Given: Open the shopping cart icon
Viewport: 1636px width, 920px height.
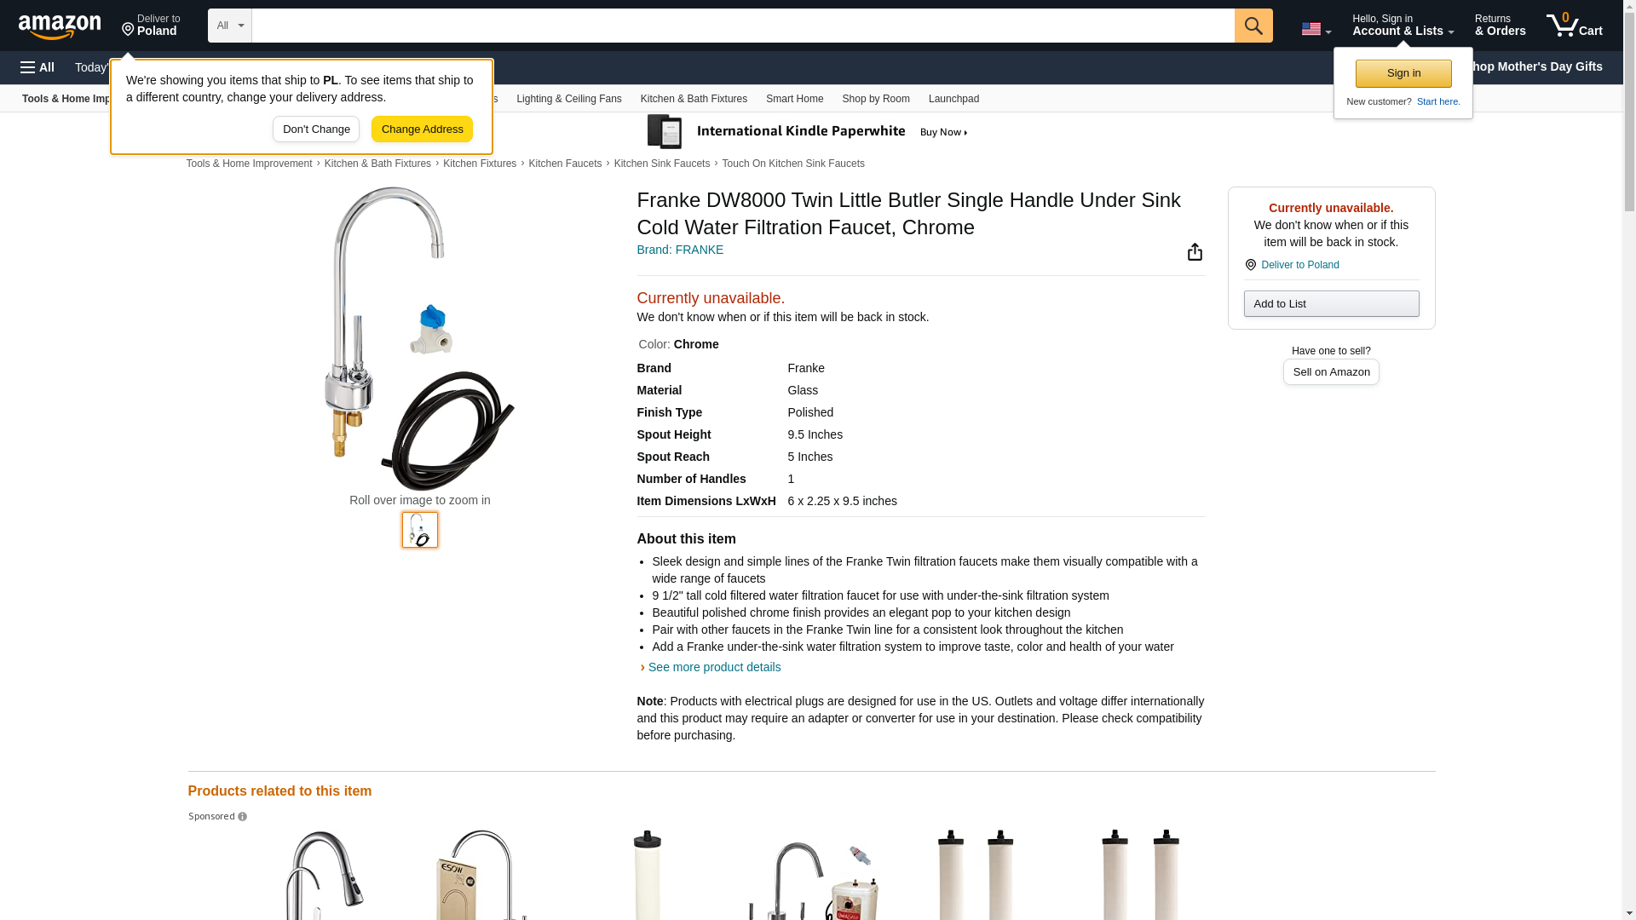Looking at the screenshot, I should coord(1574,25).
